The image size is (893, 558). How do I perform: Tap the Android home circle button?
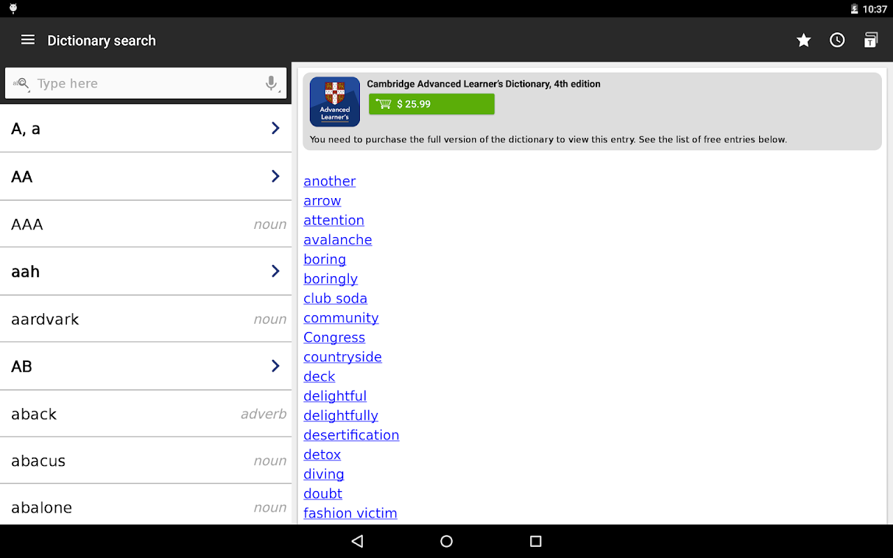(446, 541)
